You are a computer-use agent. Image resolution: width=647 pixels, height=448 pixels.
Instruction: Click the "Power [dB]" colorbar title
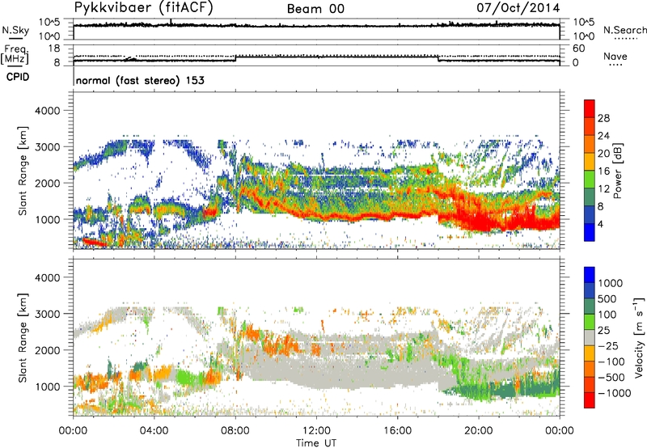pos(617,171)
